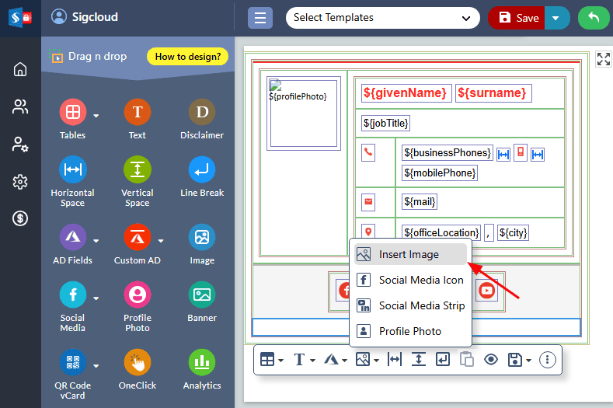Select the Profile Photo element in sidebar
The width and height of the screenshot is (613, 408).
point(138,295)
